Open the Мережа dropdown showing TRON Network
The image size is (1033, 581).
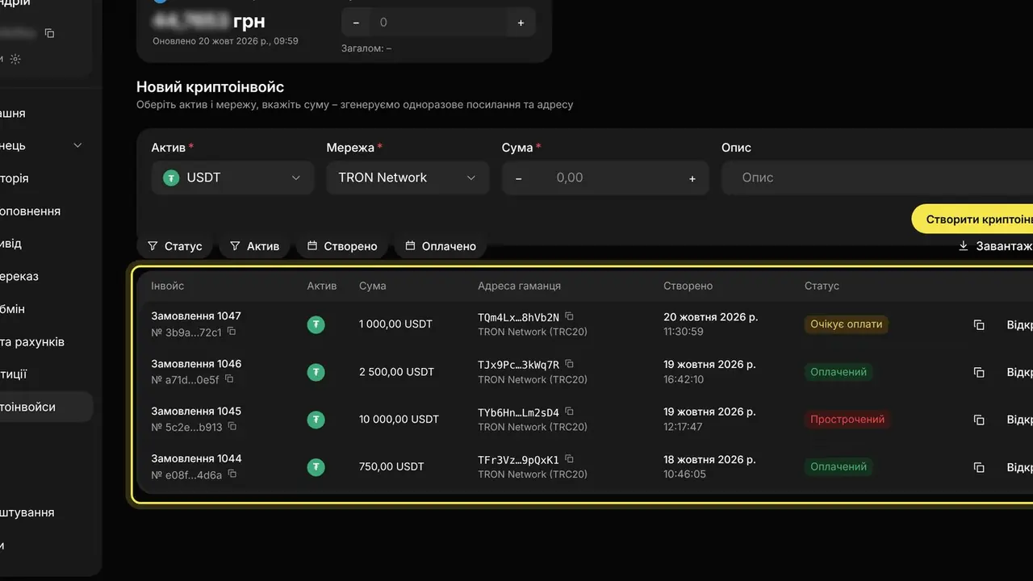click(408, 178)
